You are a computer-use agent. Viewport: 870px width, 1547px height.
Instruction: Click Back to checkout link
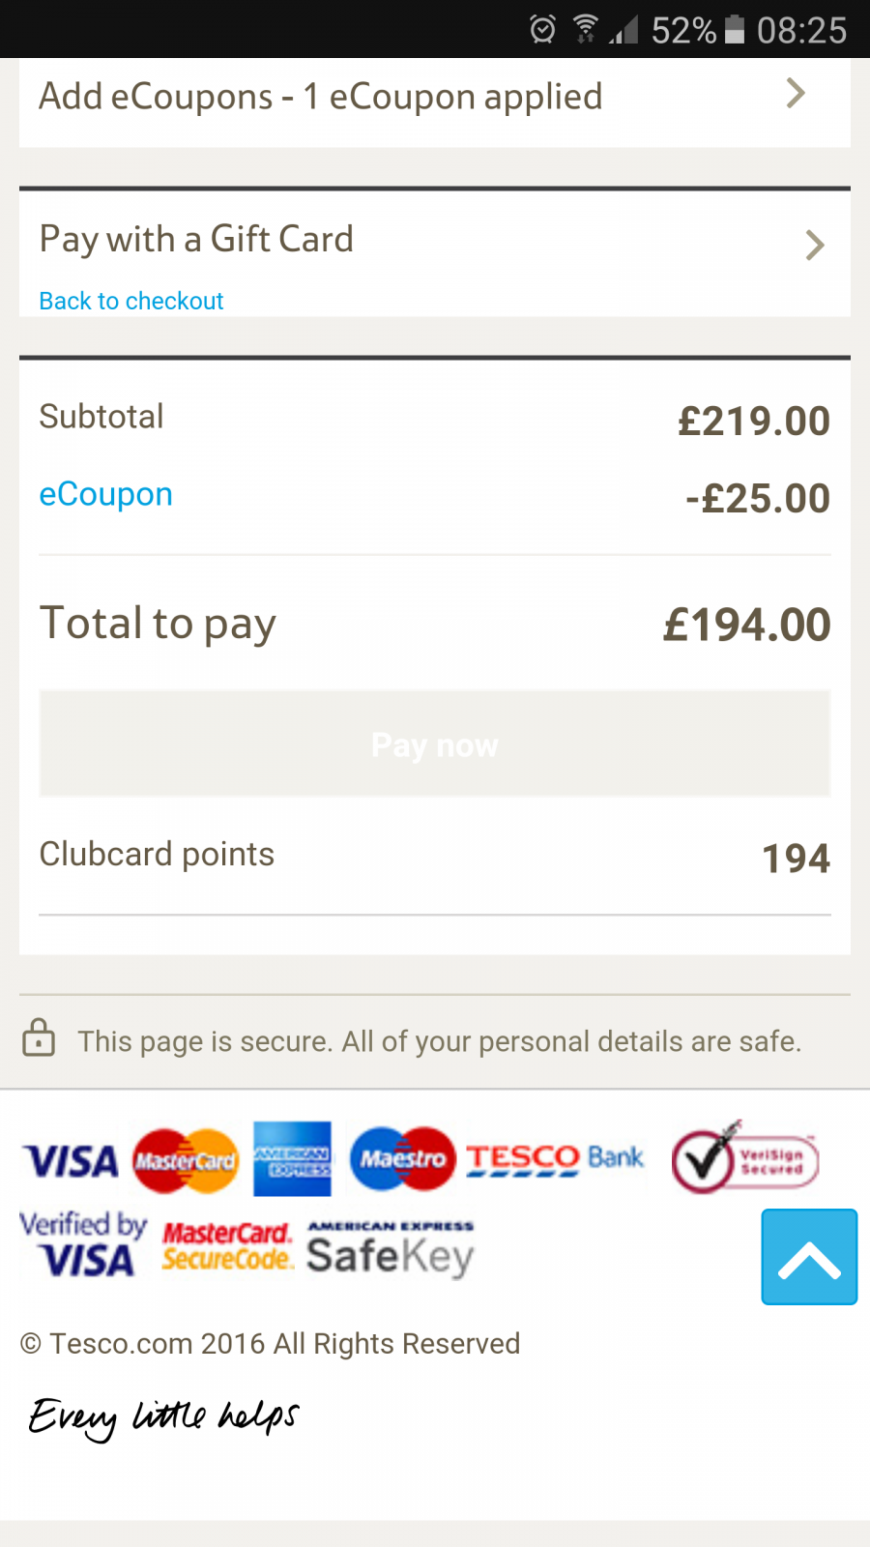coord(131,301)
